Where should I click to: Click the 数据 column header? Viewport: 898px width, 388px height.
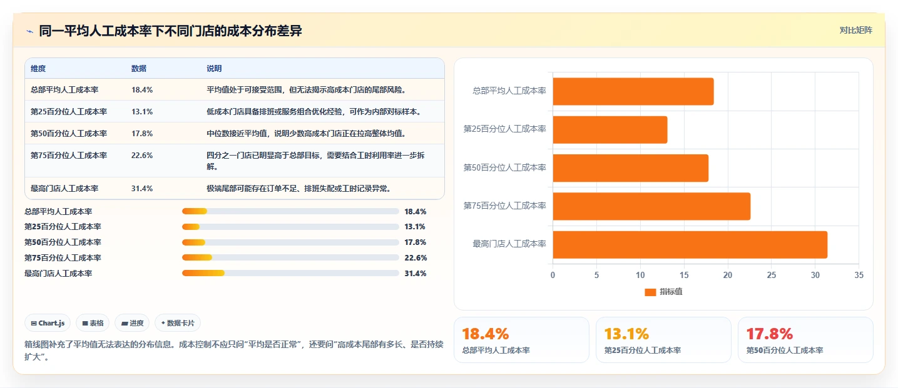click(x=139, y=69)
